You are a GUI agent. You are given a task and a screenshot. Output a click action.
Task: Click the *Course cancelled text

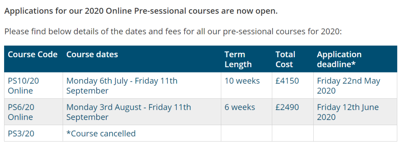pyautogui.click(x=101, y=133)
